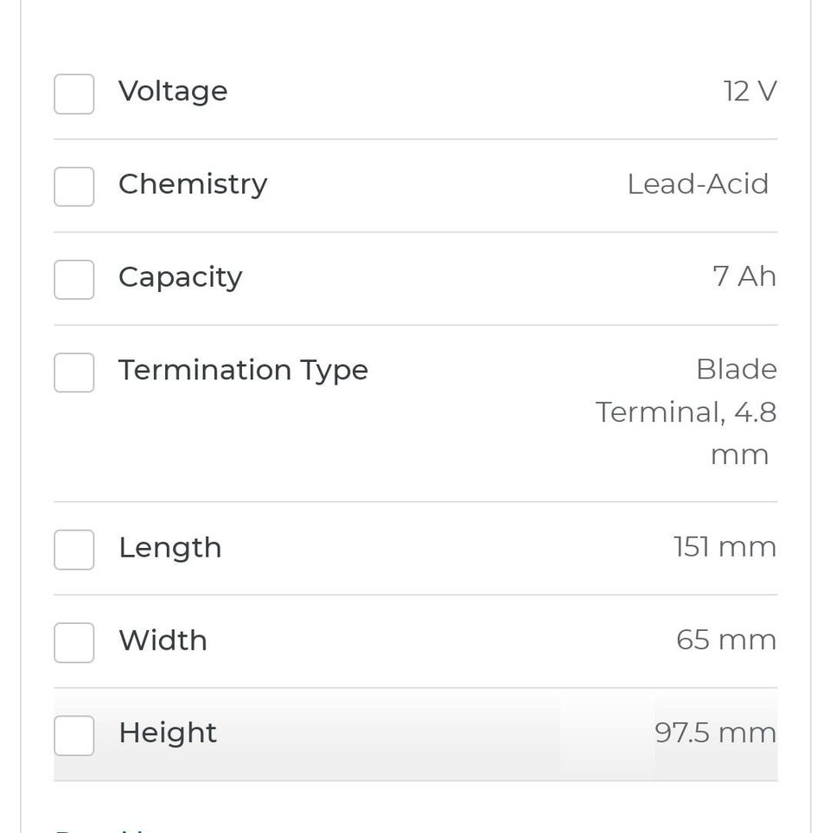Screen dimensions: 830x833
Task: Enable the Capacity checkbox
Action: click(x=74, y=279)
